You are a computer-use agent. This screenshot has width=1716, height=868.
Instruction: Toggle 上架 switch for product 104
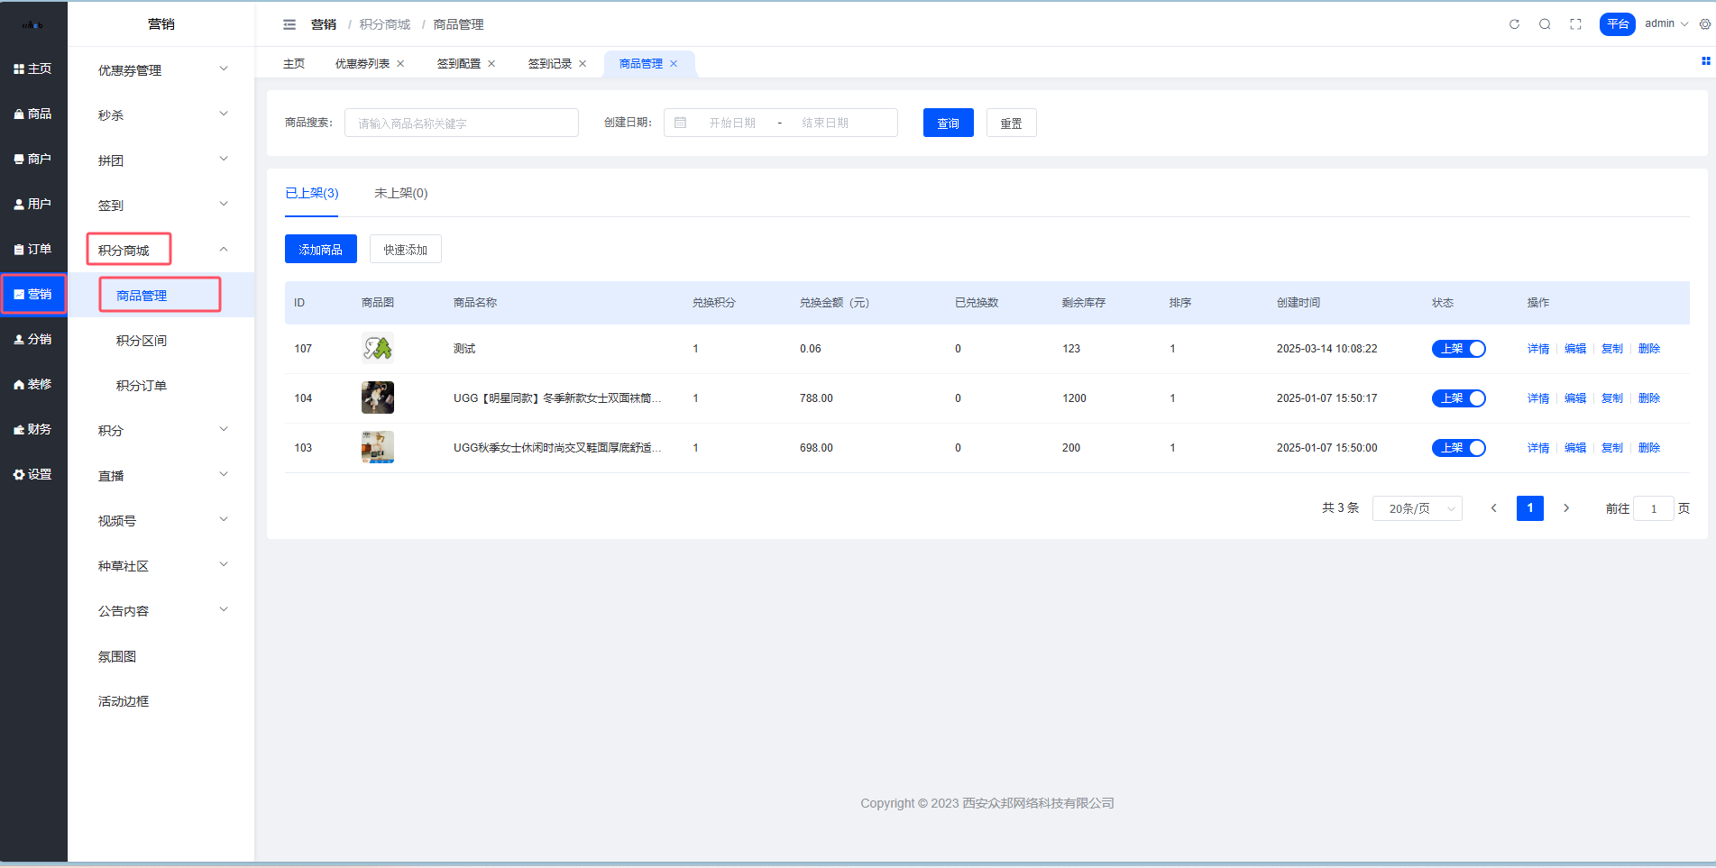[x=1458, y=398]
